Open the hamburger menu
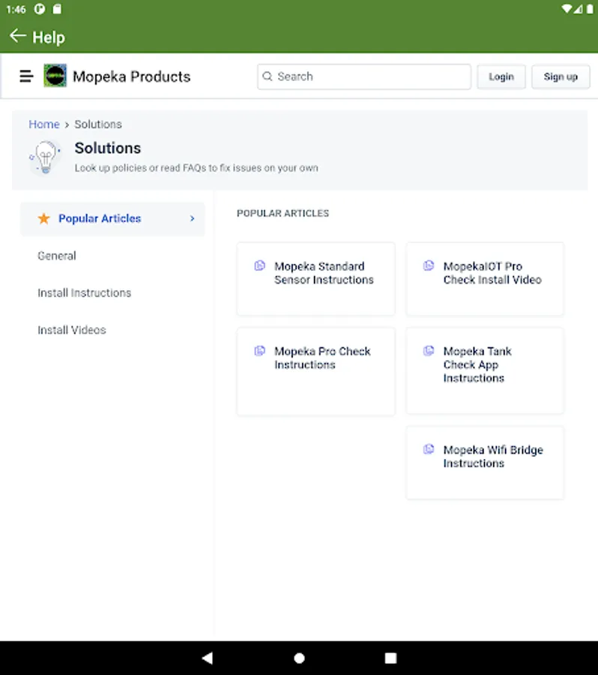598x675 pixels. point(26,76)
